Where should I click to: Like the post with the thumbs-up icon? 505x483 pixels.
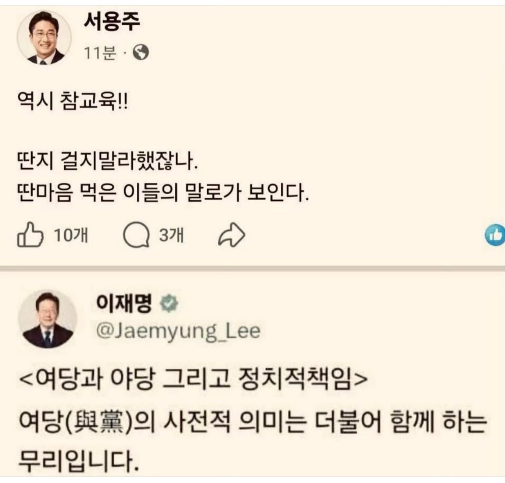coord(30,234)
